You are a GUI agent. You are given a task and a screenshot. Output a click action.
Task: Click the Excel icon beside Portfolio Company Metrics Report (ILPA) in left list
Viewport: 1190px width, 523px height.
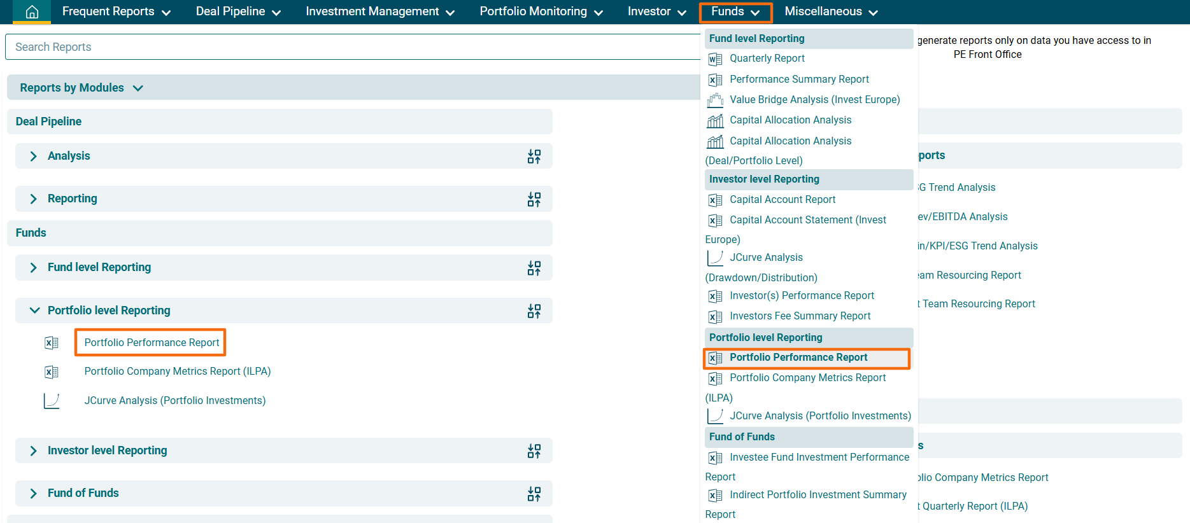tap(52, 372)
